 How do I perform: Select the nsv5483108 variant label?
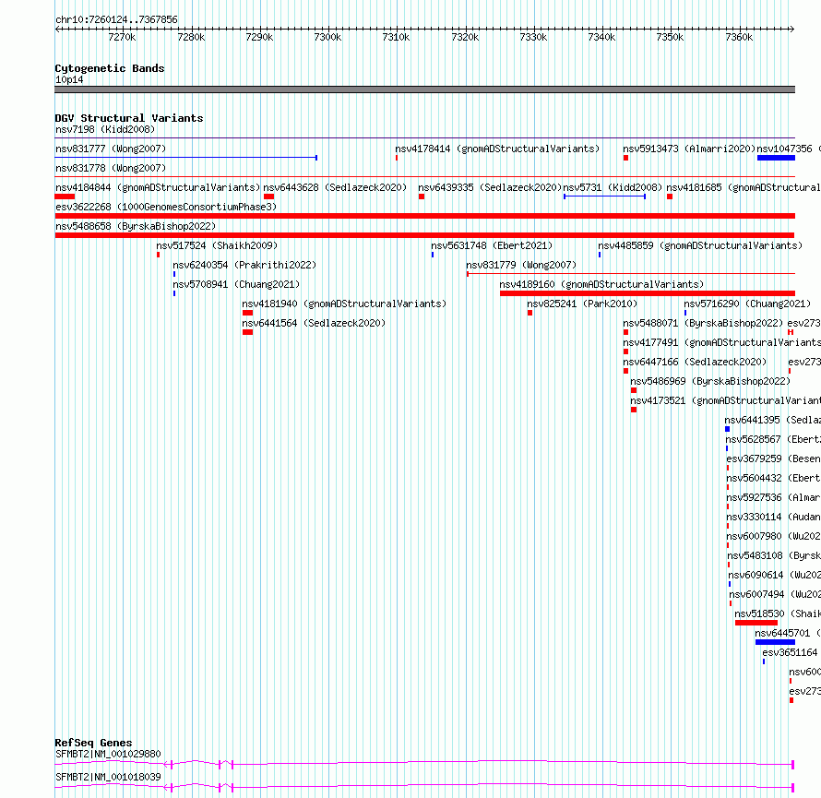click(x=774, y=555)
